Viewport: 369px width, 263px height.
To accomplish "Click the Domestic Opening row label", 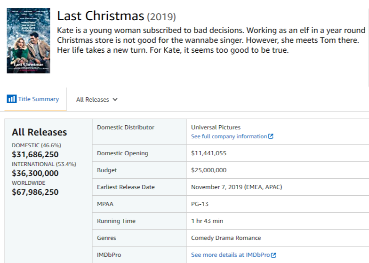I will click(122, 153).
